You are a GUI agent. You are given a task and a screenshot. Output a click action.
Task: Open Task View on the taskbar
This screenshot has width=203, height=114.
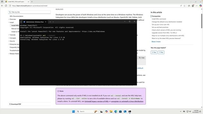coord(101,111)
